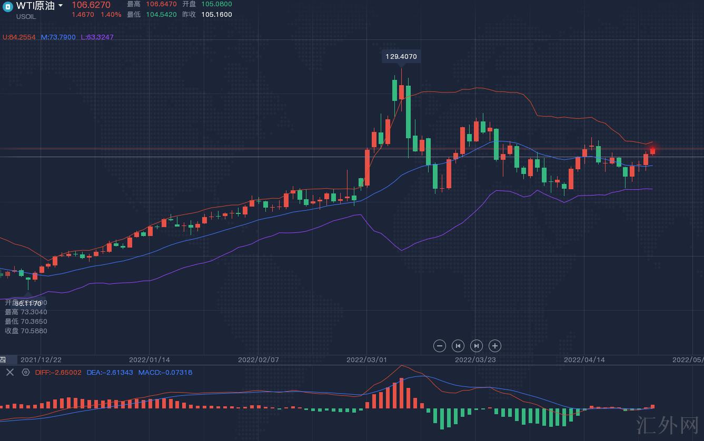Expand the WTI原油 symbol dropdown arrow
This screenshot has width=704, height=441.
61,6
